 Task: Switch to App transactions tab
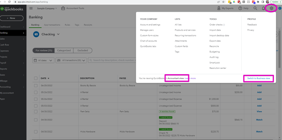pyautogui.click(x=52, y=25)
